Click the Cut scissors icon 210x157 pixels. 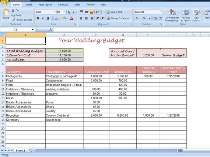coord(13,10)
